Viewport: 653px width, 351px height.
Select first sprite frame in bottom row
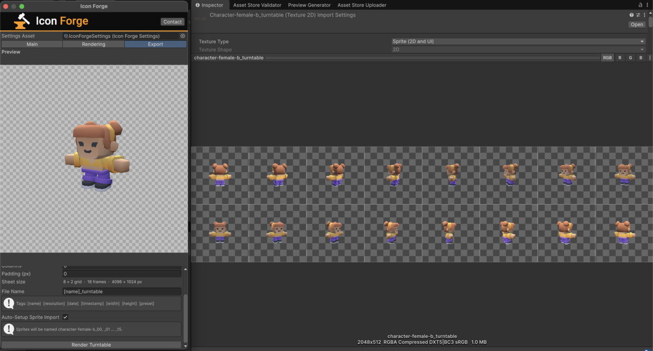(x=220, y=233)
